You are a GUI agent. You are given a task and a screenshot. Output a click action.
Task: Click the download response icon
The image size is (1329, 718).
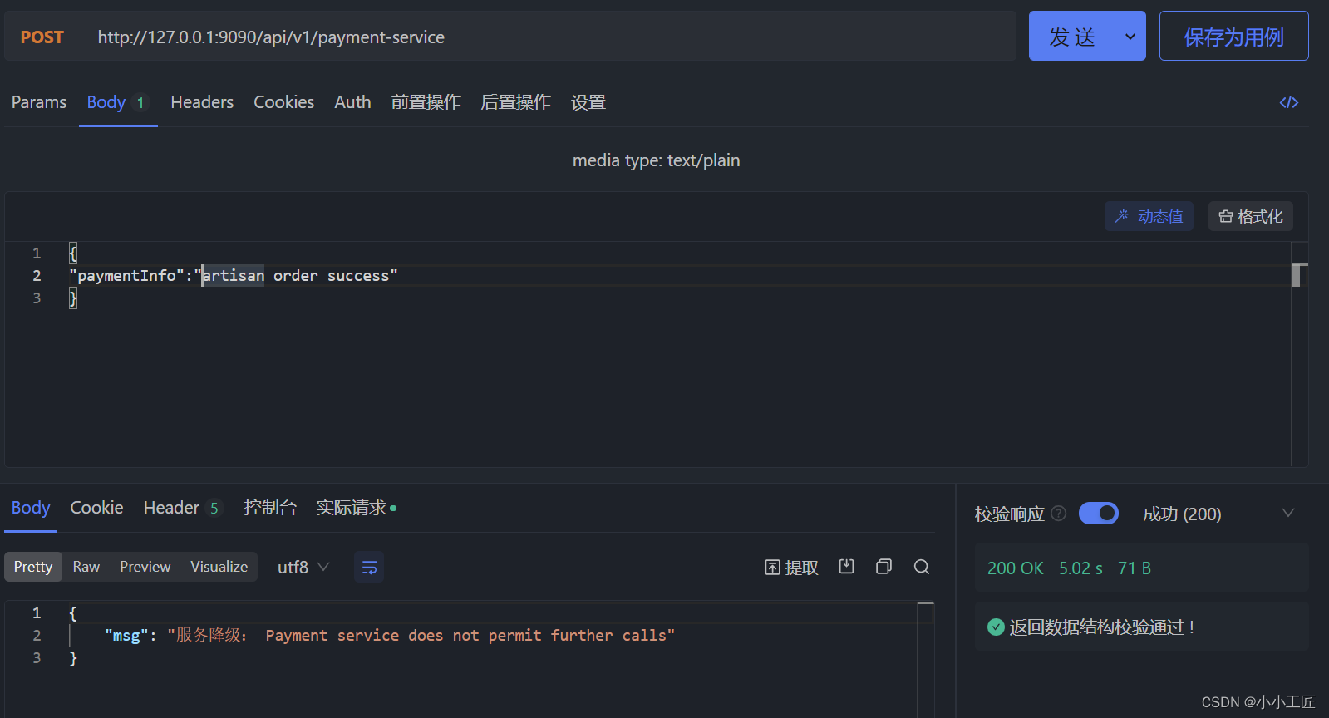pos(846,567)
